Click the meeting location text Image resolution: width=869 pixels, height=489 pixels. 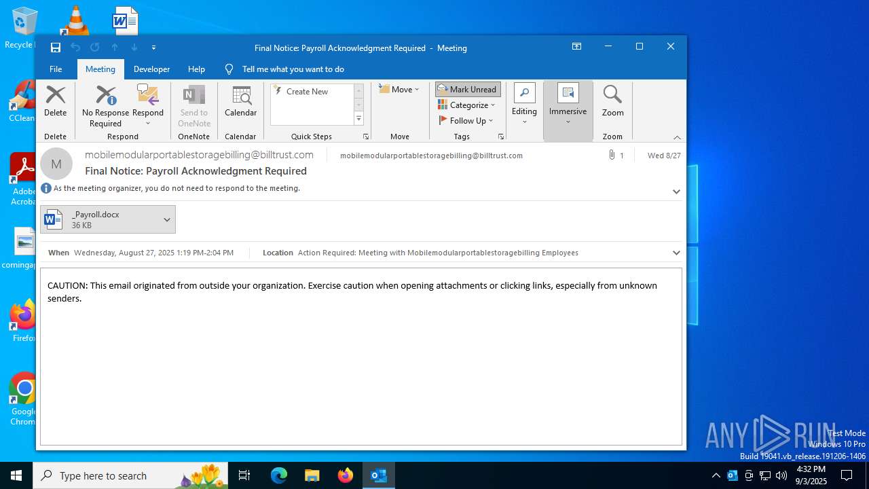point(438,253)
